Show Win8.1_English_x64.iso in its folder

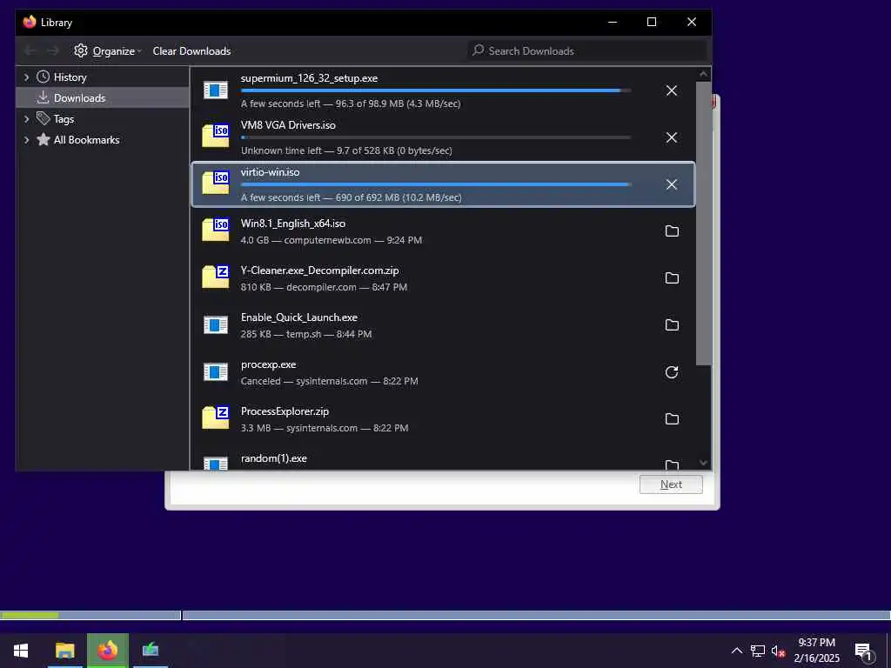tap(672, 231)
